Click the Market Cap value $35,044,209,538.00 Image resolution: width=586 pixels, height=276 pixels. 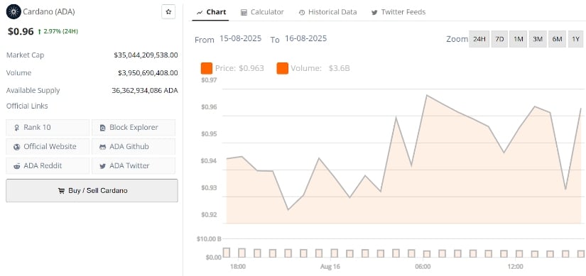146,55
